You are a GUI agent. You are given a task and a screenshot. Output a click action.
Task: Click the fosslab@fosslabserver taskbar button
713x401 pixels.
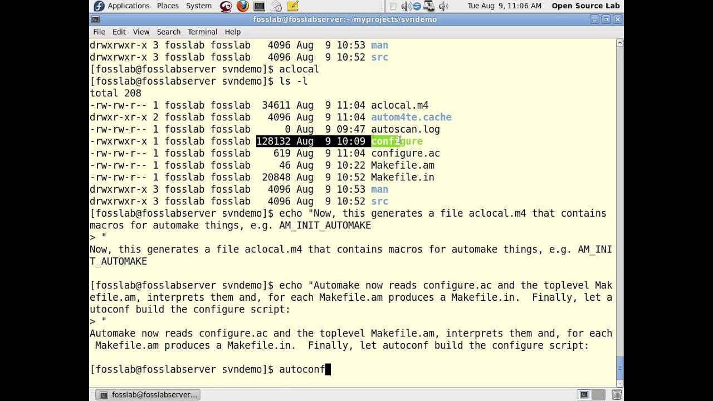(x=148, y=395)
